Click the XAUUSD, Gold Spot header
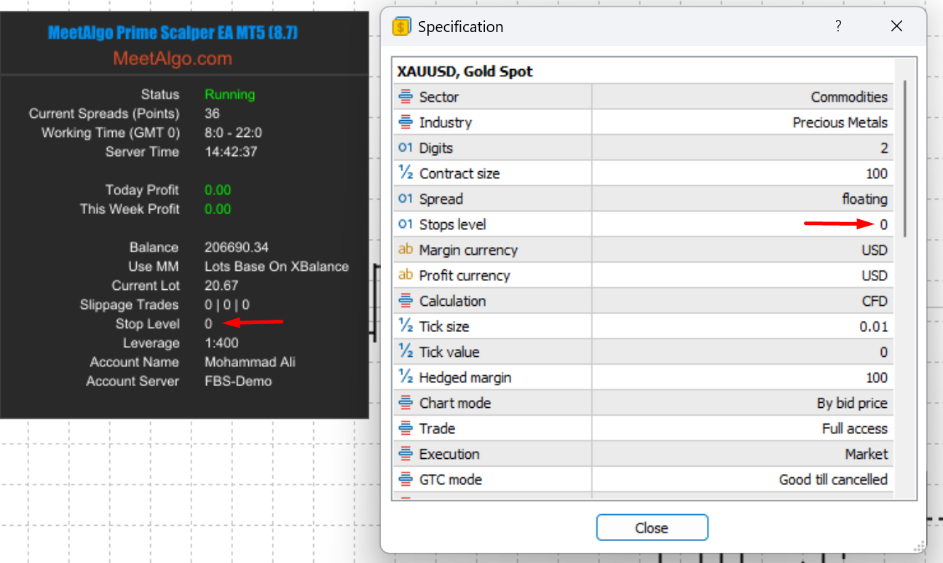 465,71
